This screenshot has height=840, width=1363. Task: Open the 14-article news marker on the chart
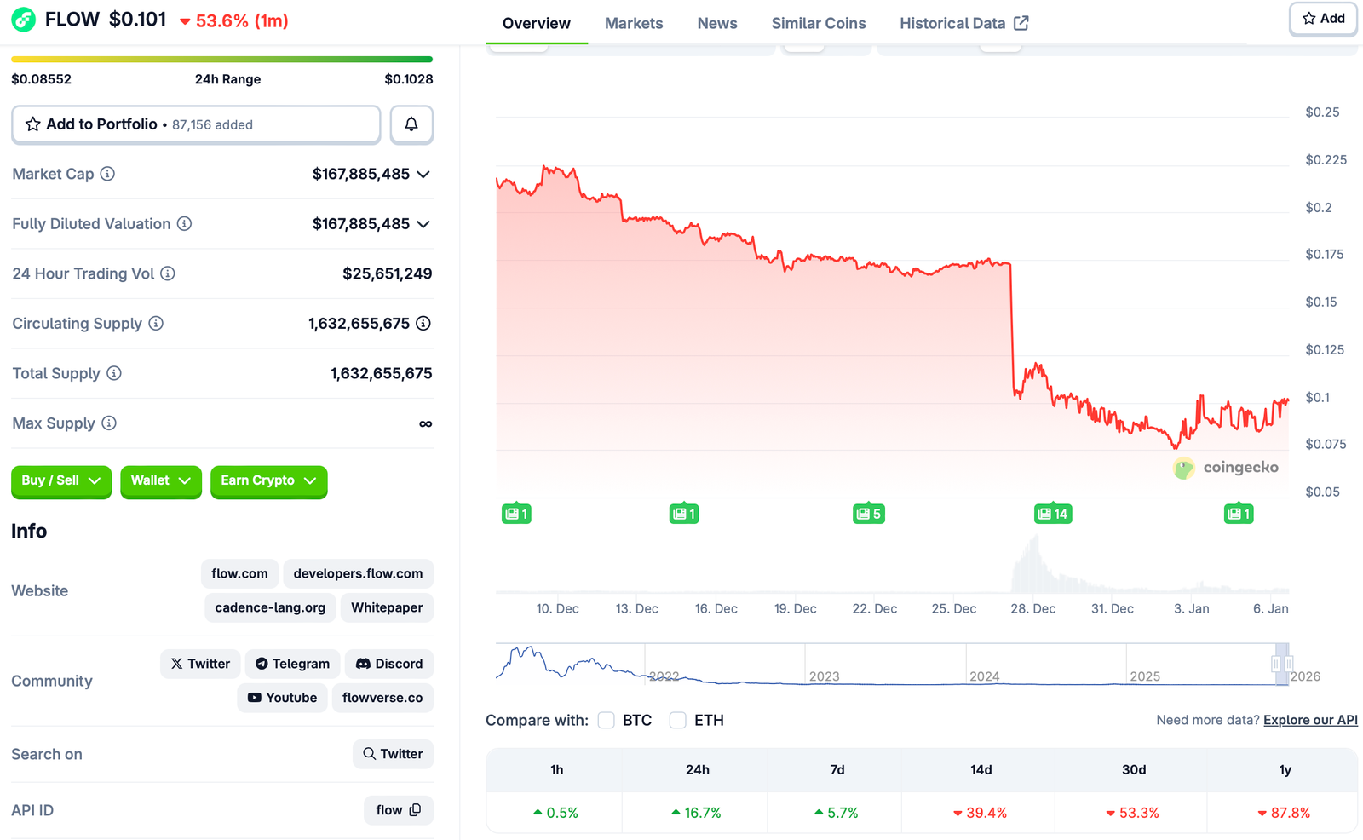click(x=1052, y=513)
